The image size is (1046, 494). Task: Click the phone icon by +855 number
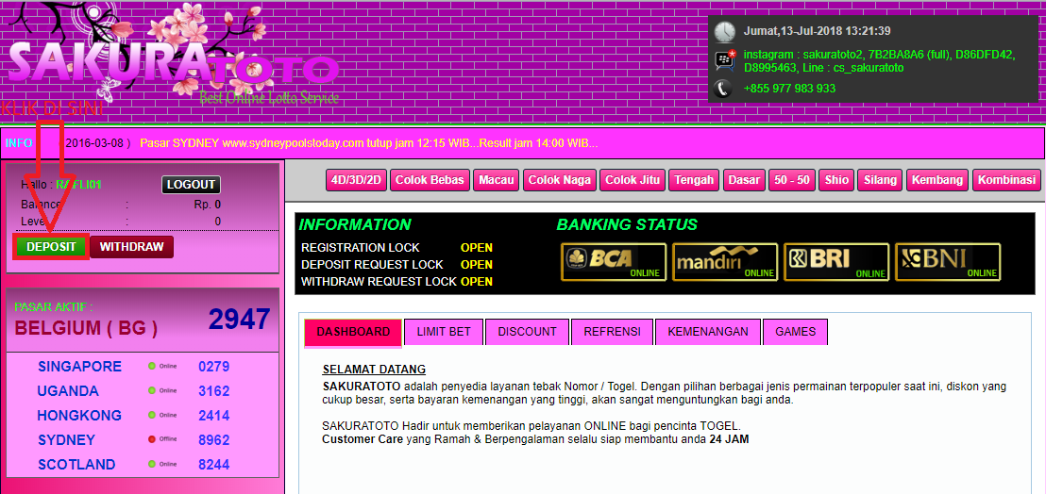(724, 89)
